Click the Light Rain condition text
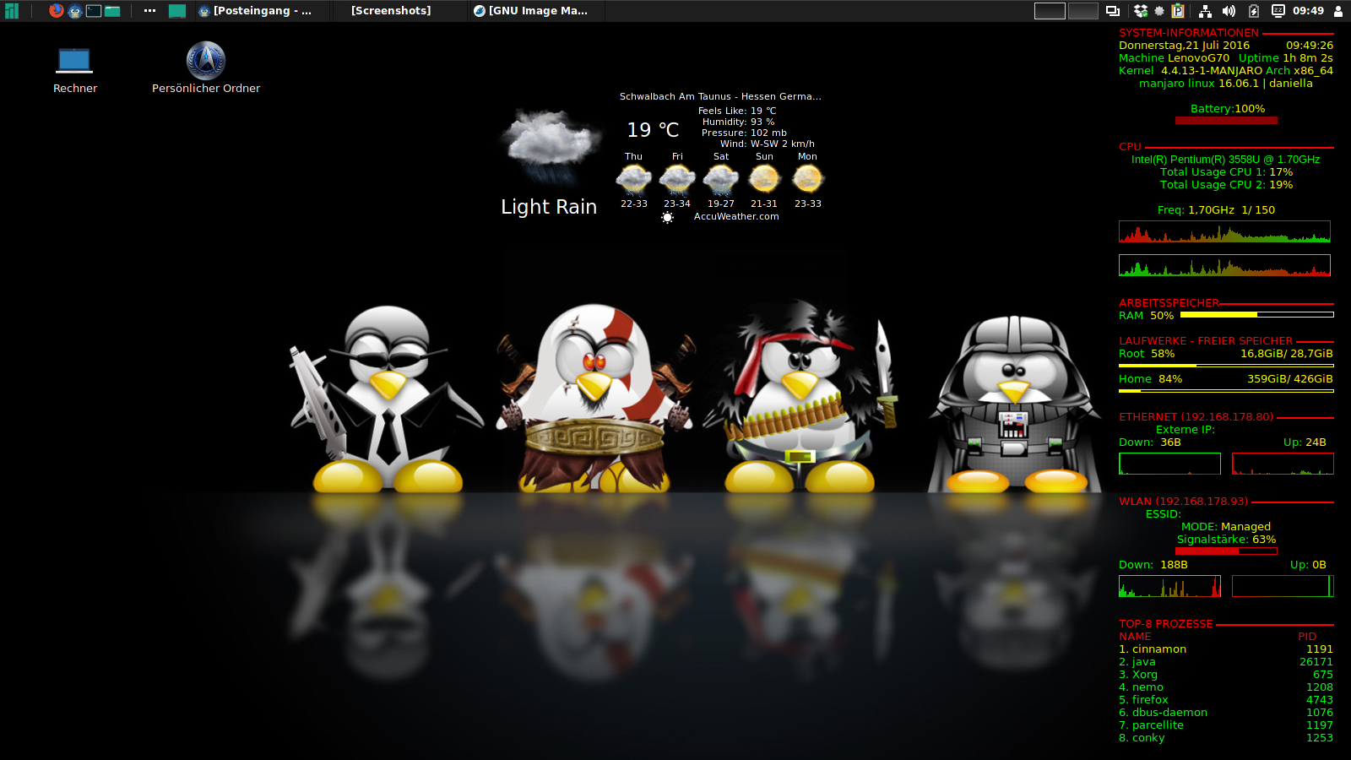 [x=549, y=207]
